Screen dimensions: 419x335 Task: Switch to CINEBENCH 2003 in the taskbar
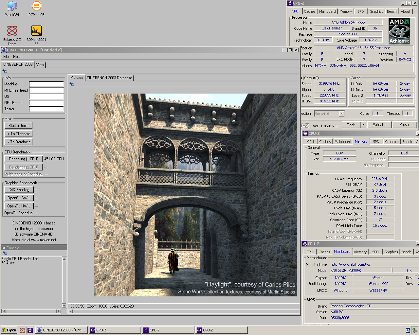point(61,330)
